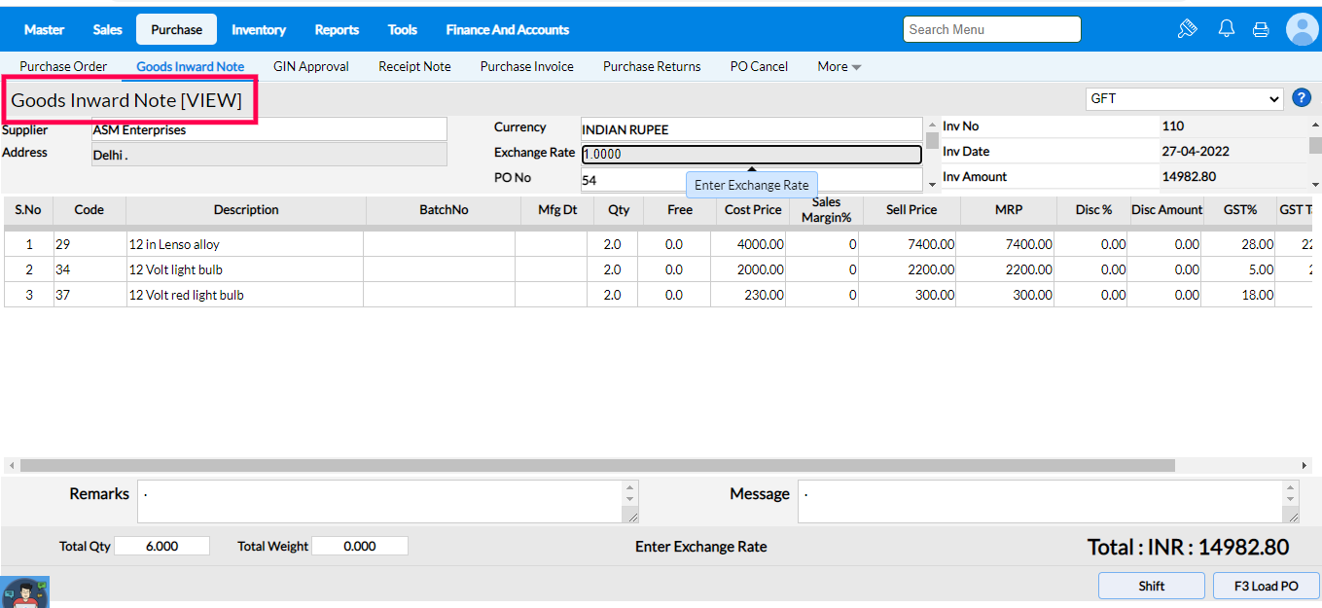Click the scroll-down arrow beside the PO No field
Image resolution: width=1322 pixels, height=608 pixels.
(932, 183)
